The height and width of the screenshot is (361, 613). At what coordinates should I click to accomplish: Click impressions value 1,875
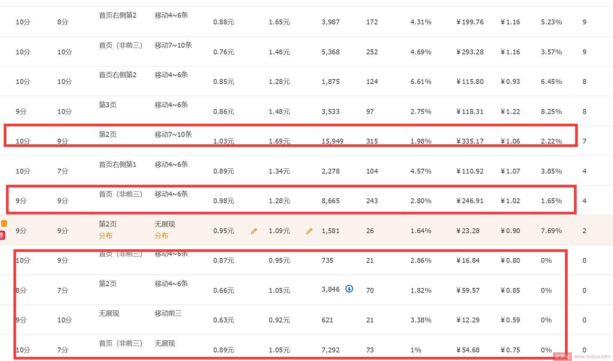[x=330, y=81]
